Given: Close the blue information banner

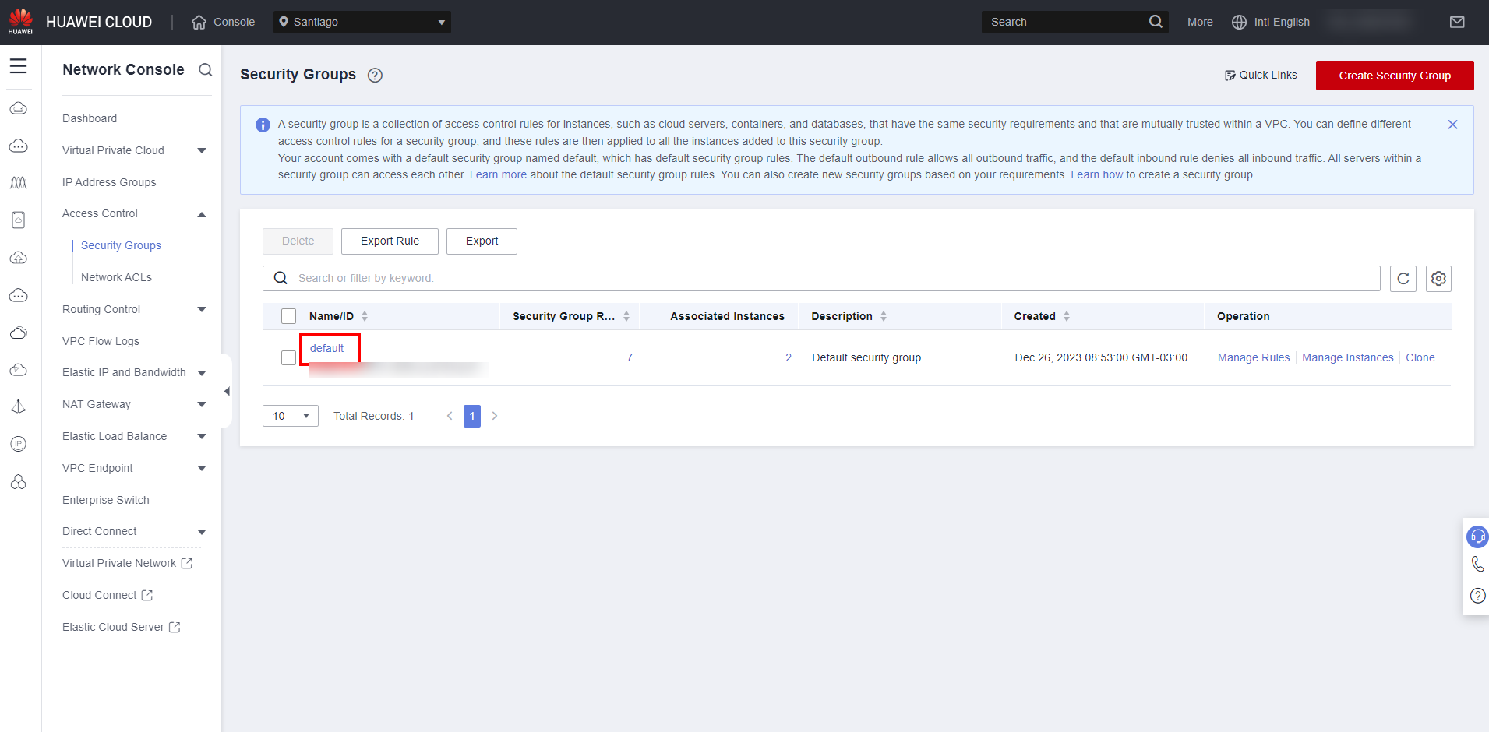Looking at the screenshot, I should coord(1452,125).
